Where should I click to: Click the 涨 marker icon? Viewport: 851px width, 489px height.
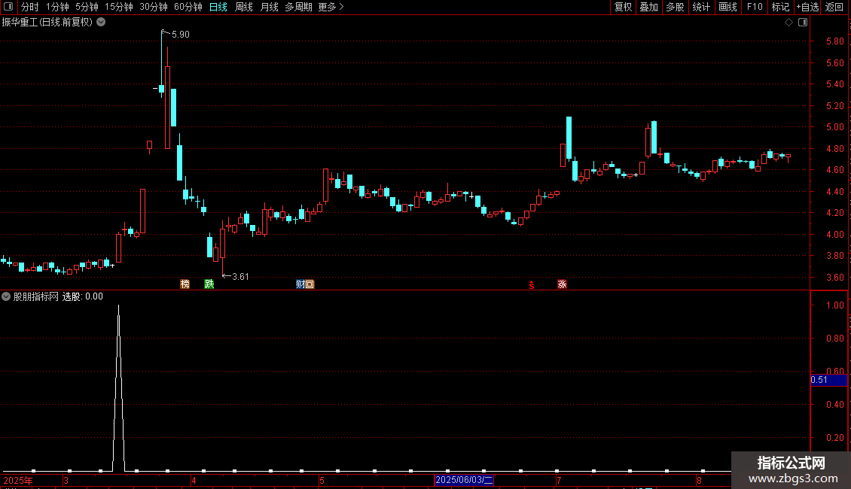(563, 284)
